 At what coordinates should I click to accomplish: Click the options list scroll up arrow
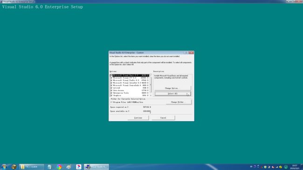[151, 76]
